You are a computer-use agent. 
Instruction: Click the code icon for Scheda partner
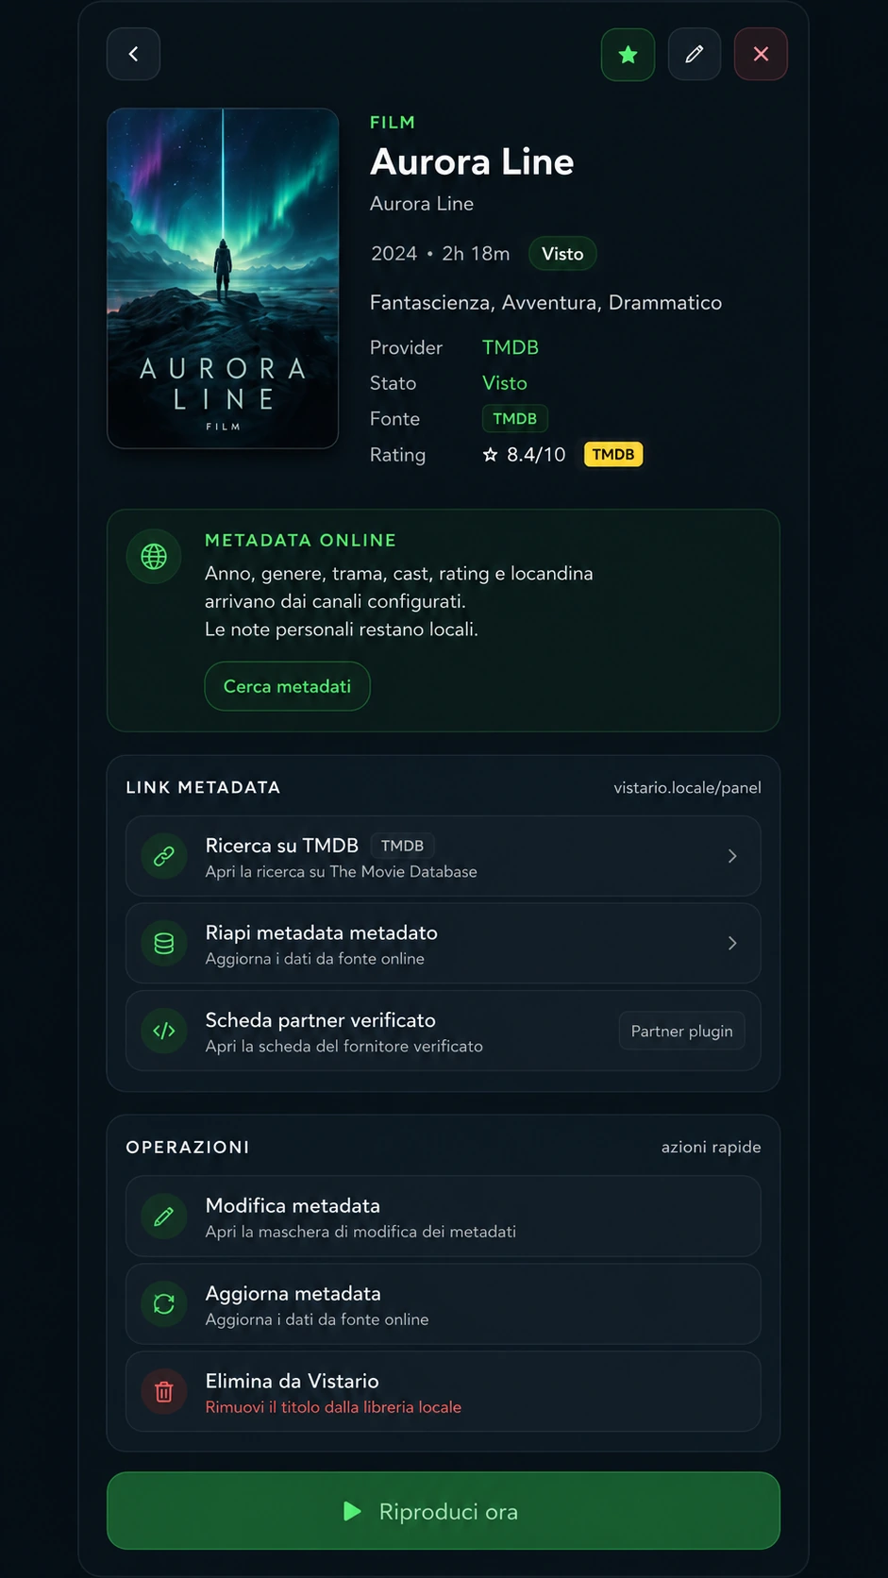pyautogui.click(x=164, y=1031)
